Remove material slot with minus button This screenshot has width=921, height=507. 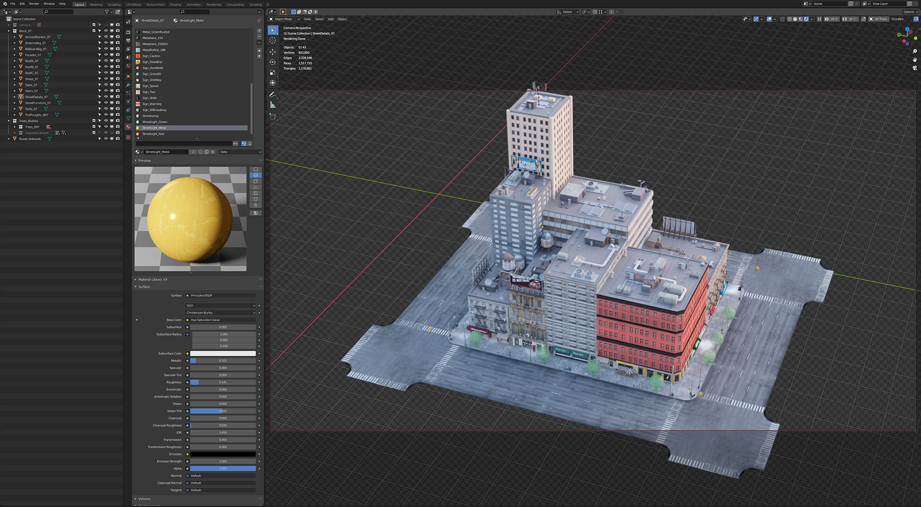point(259,36)
